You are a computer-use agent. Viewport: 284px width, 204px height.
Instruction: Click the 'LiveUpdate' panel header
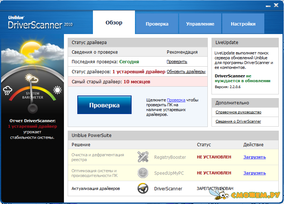pos(245,43)
